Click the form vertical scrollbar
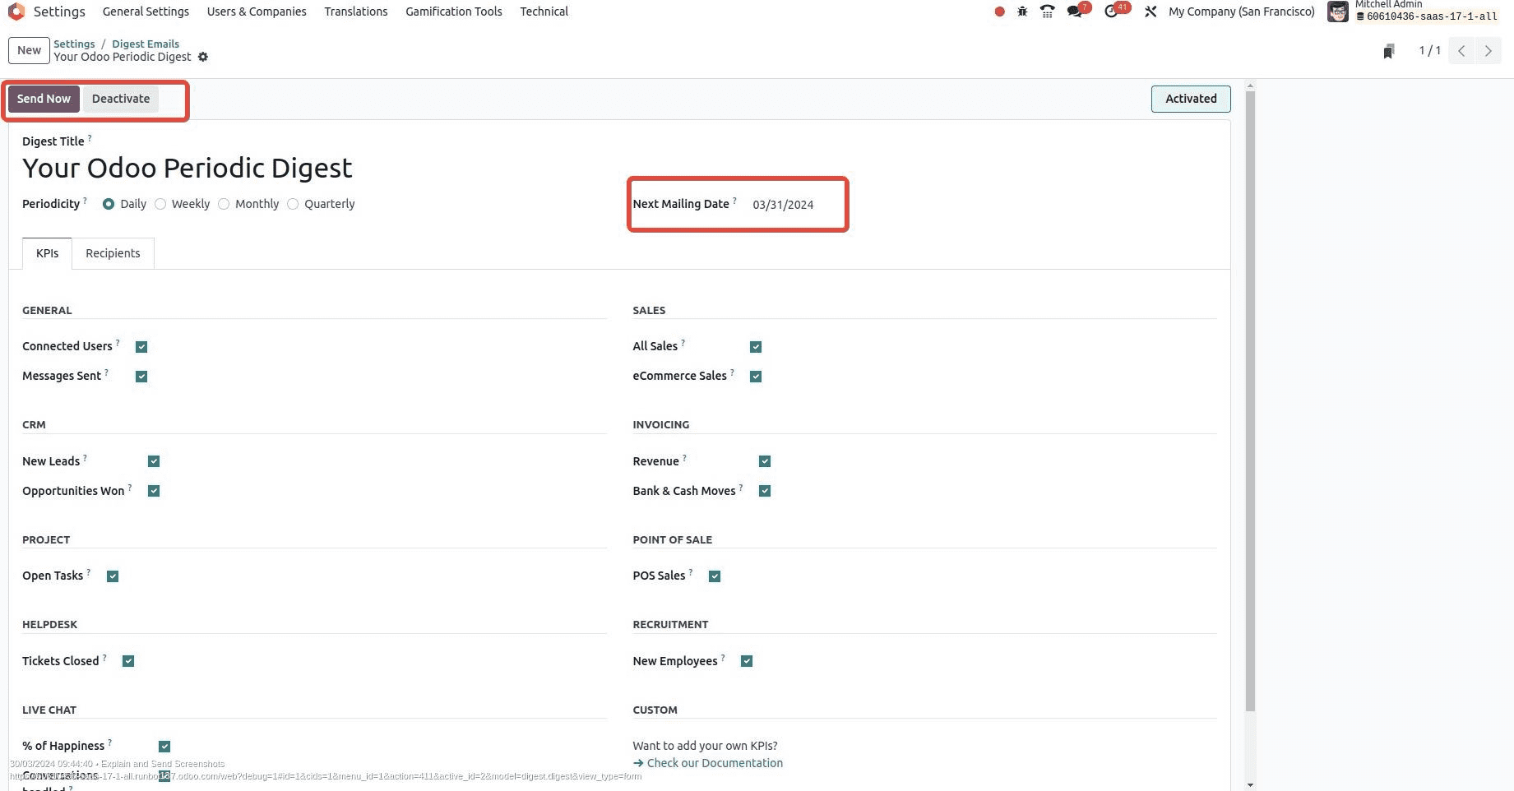 tap(1250, 400)
